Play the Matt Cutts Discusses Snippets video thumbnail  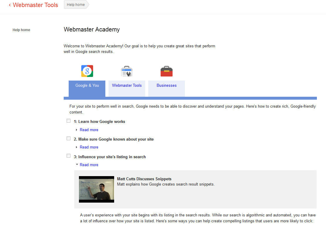tap(97, 189)
